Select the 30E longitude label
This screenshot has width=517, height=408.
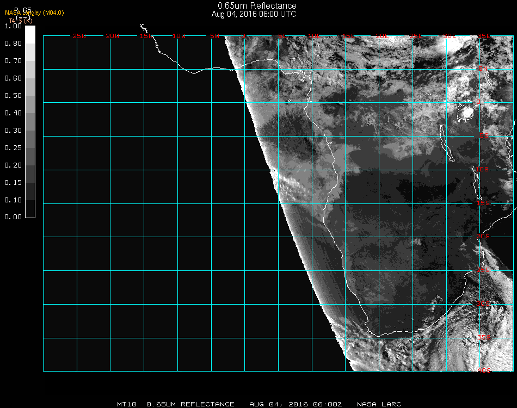point(450,36)
